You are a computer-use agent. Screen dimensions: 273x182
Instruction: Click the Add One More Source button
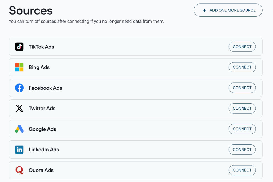click(228, 10)
